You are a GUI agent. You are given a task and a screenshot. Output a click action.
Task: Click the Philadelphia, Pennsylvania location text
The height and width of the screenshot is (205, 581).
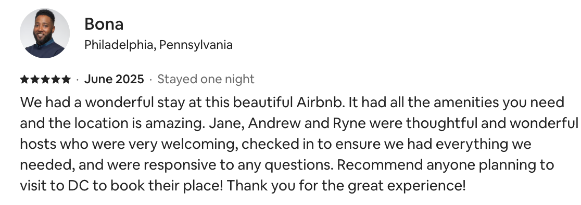[x=159, y=45]
